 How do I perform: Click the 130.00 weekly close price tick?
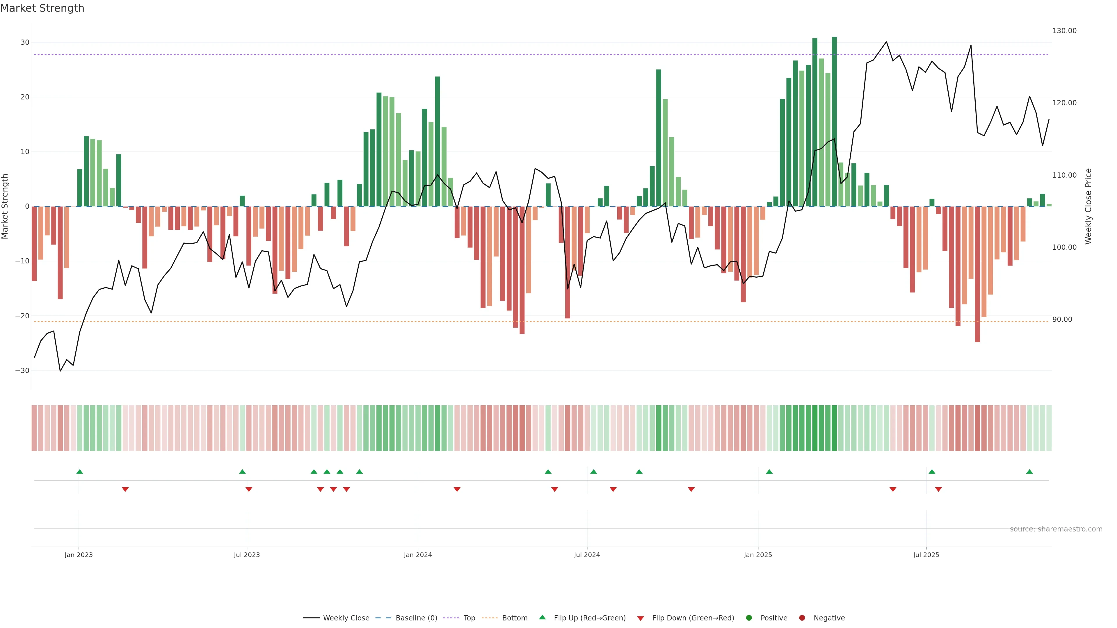tap(1064, 31)
